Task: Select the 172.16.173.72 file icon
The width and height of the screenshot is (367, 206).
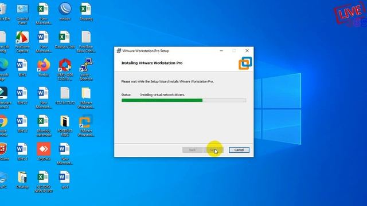Action: click(65, 96)
